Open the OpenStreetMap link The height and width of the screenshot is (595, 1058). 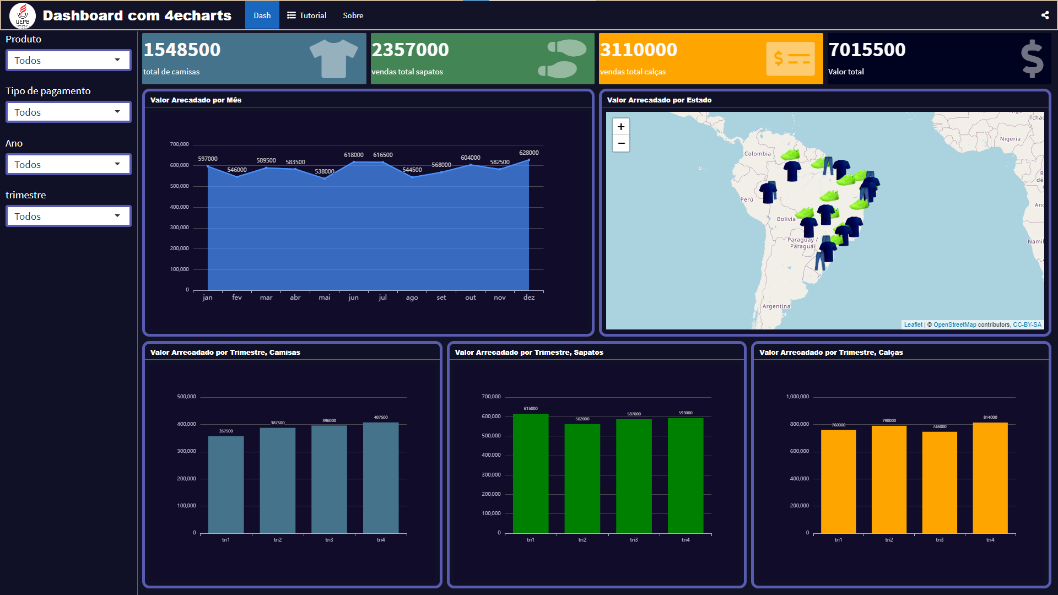tap(954, 324)
